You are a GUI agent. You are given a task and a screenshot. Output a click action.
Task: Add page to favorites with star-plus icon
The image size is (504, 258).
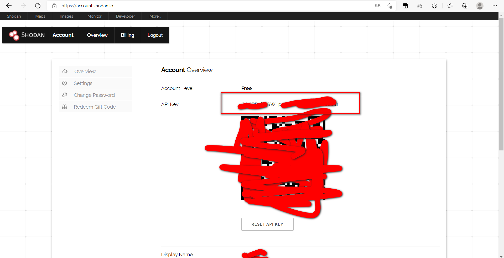click(x=389, y=6)
